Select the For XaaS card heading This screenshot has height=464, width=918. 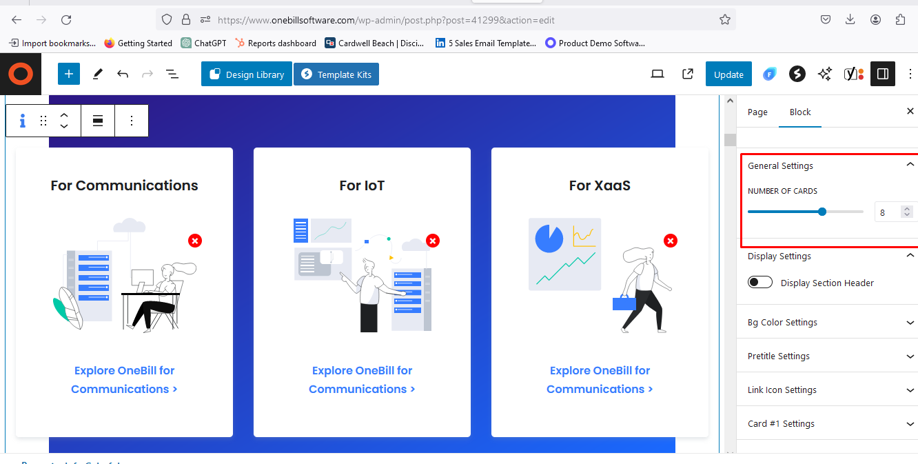600,185
